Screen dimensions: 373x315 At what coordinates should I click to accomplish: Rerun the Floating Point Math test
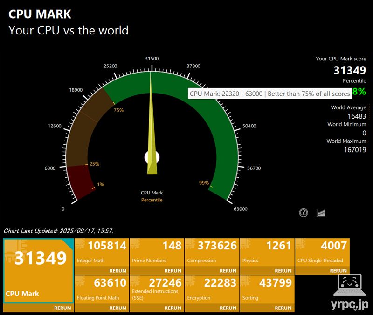coord(117,308)
